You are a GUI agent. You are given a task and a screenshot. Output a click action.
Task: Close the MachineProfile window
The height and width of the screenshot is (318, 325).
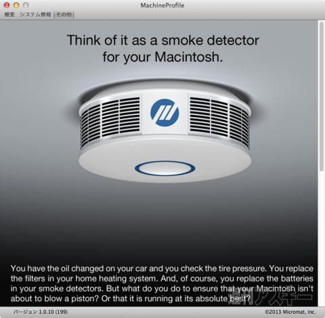[7, 5]
